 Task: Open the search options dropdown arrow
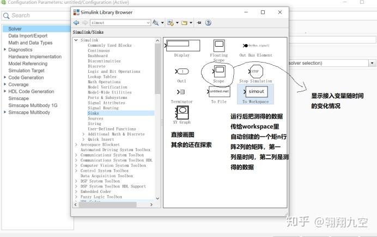(162, 23)
